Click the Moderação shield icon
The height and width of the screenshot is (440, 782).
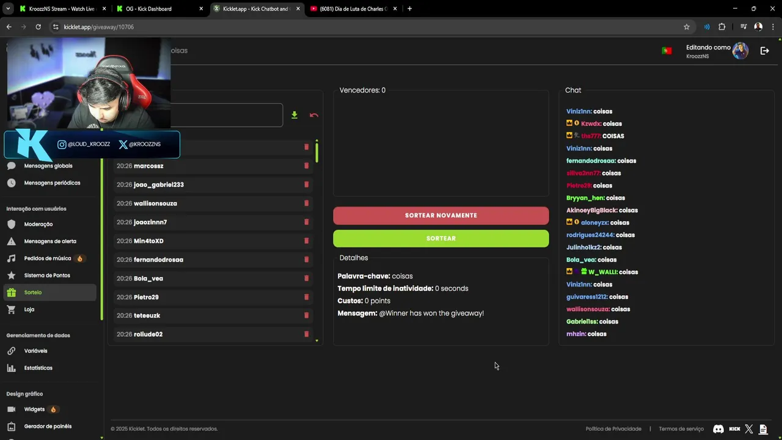[x=11, y=224]
